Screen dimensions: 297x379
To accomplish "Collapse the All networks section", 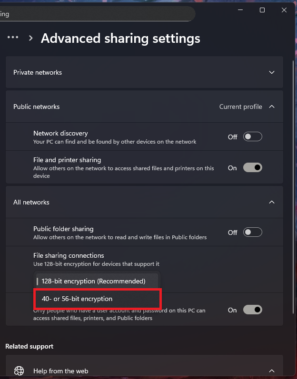I will coord(272,202).
